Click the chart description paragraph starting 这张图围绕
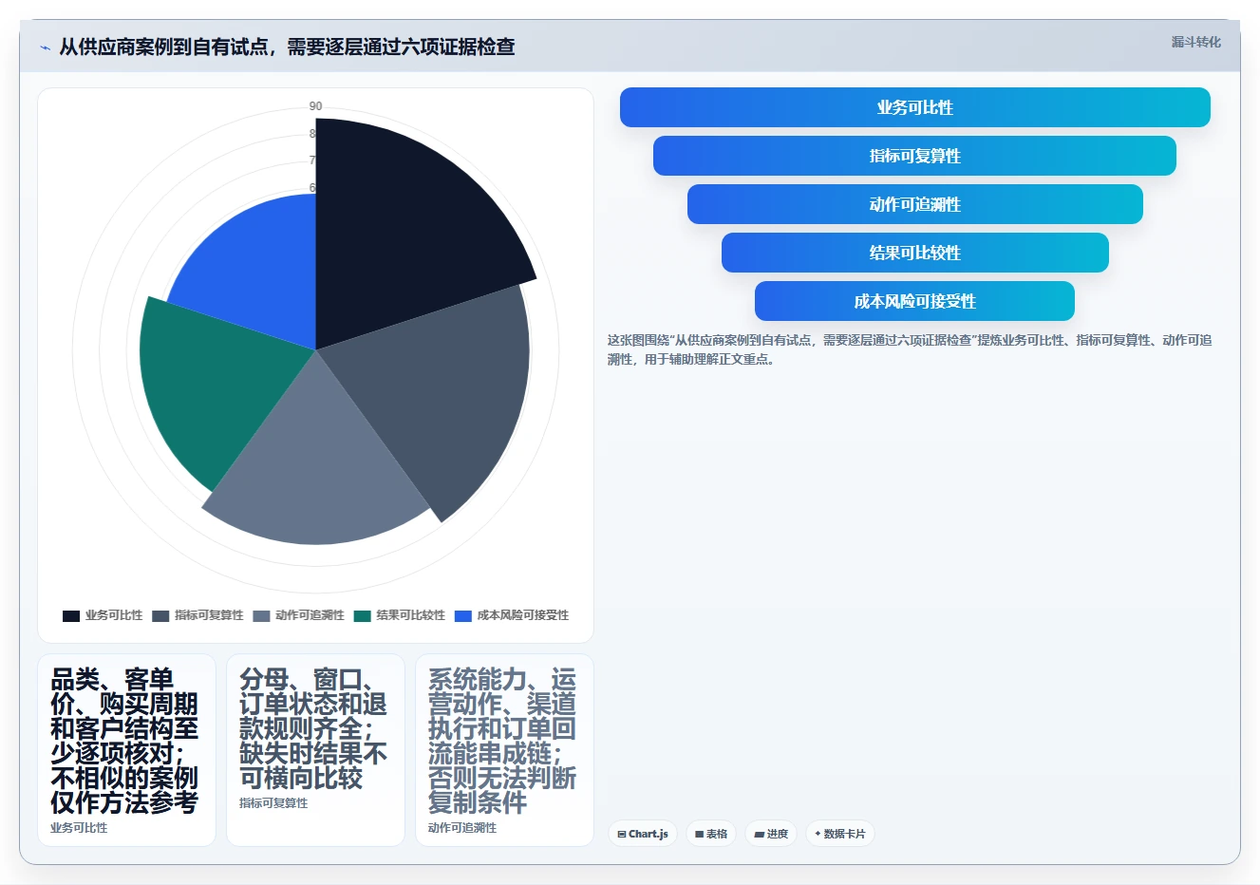The height and width of the screenshot is (885, 1260). (910, 349)
